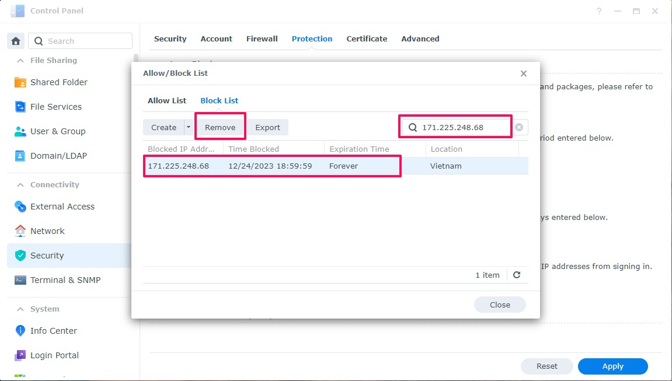672x381 pixels.
Task: Collapse the Connectivity section
Action: pyautogui.click(x=20, y=185)
